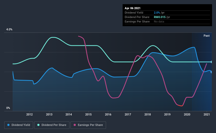Screen dimensions: 216x133
Task: Select the Dividend Per Share endpoint marker
Action: pyautogui.click(x=212, y=62)
